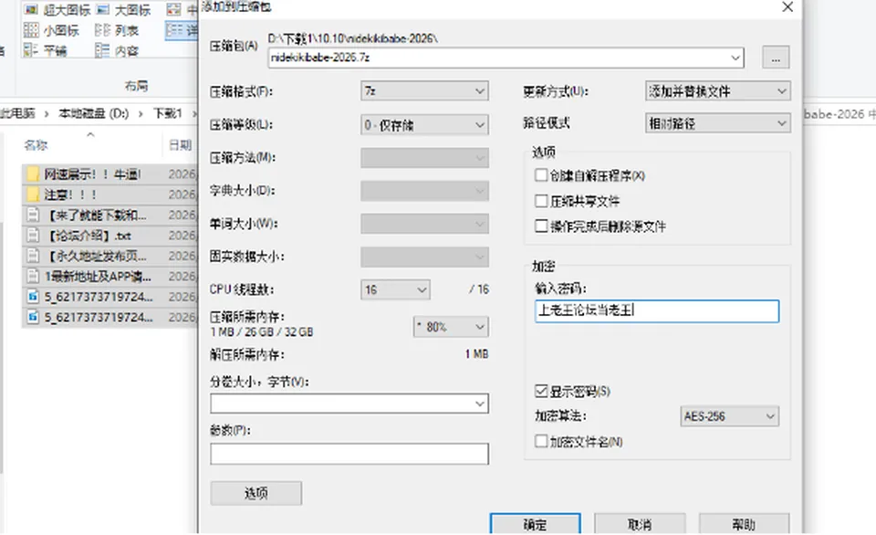Switch Explorer to 小图标 view
876x535 pixels.
point(31,30)
